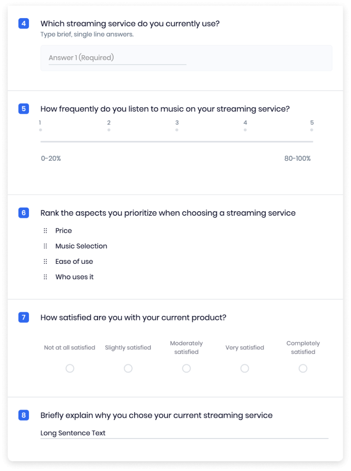Click the blue question 4 number badge
The image size is (351, 471).
(x=24, y=23)
